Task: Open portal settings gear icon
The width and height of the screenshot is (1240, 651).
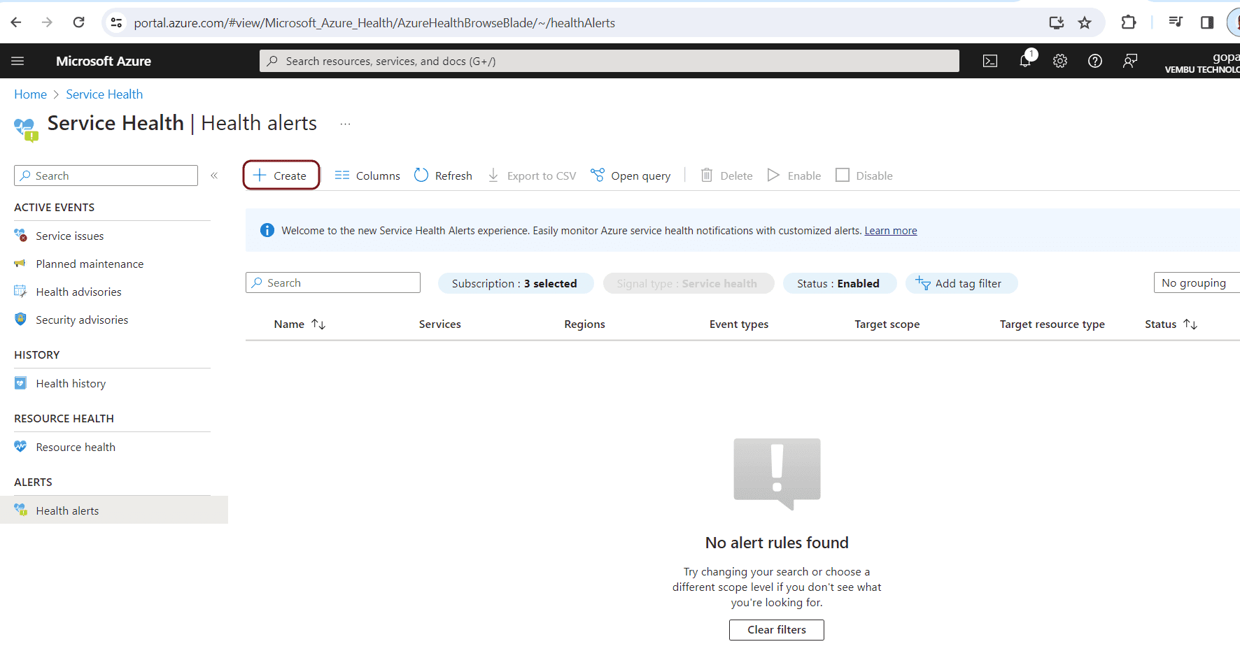Action: point(1060,61)
